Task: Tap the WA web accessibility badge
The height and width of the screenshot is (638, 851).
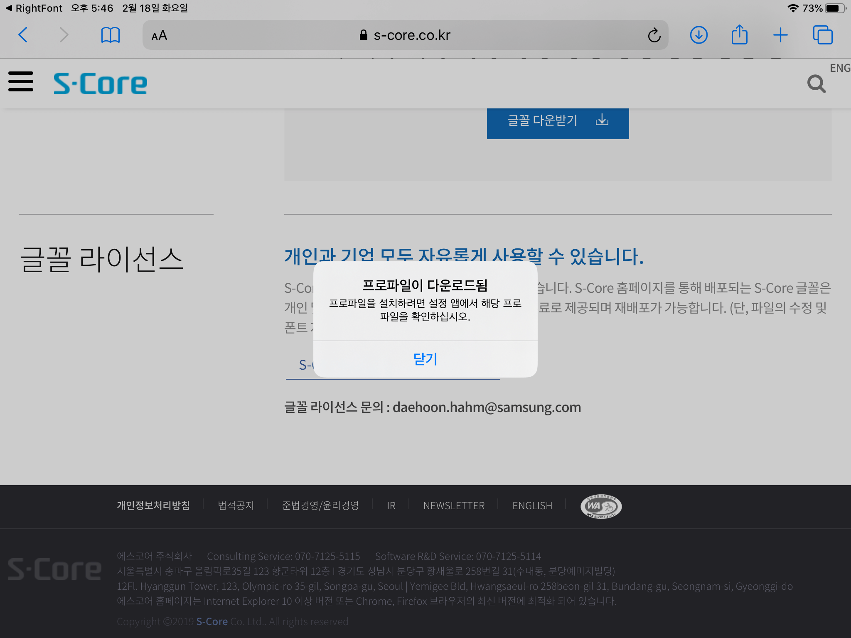Action: [601, 506]
